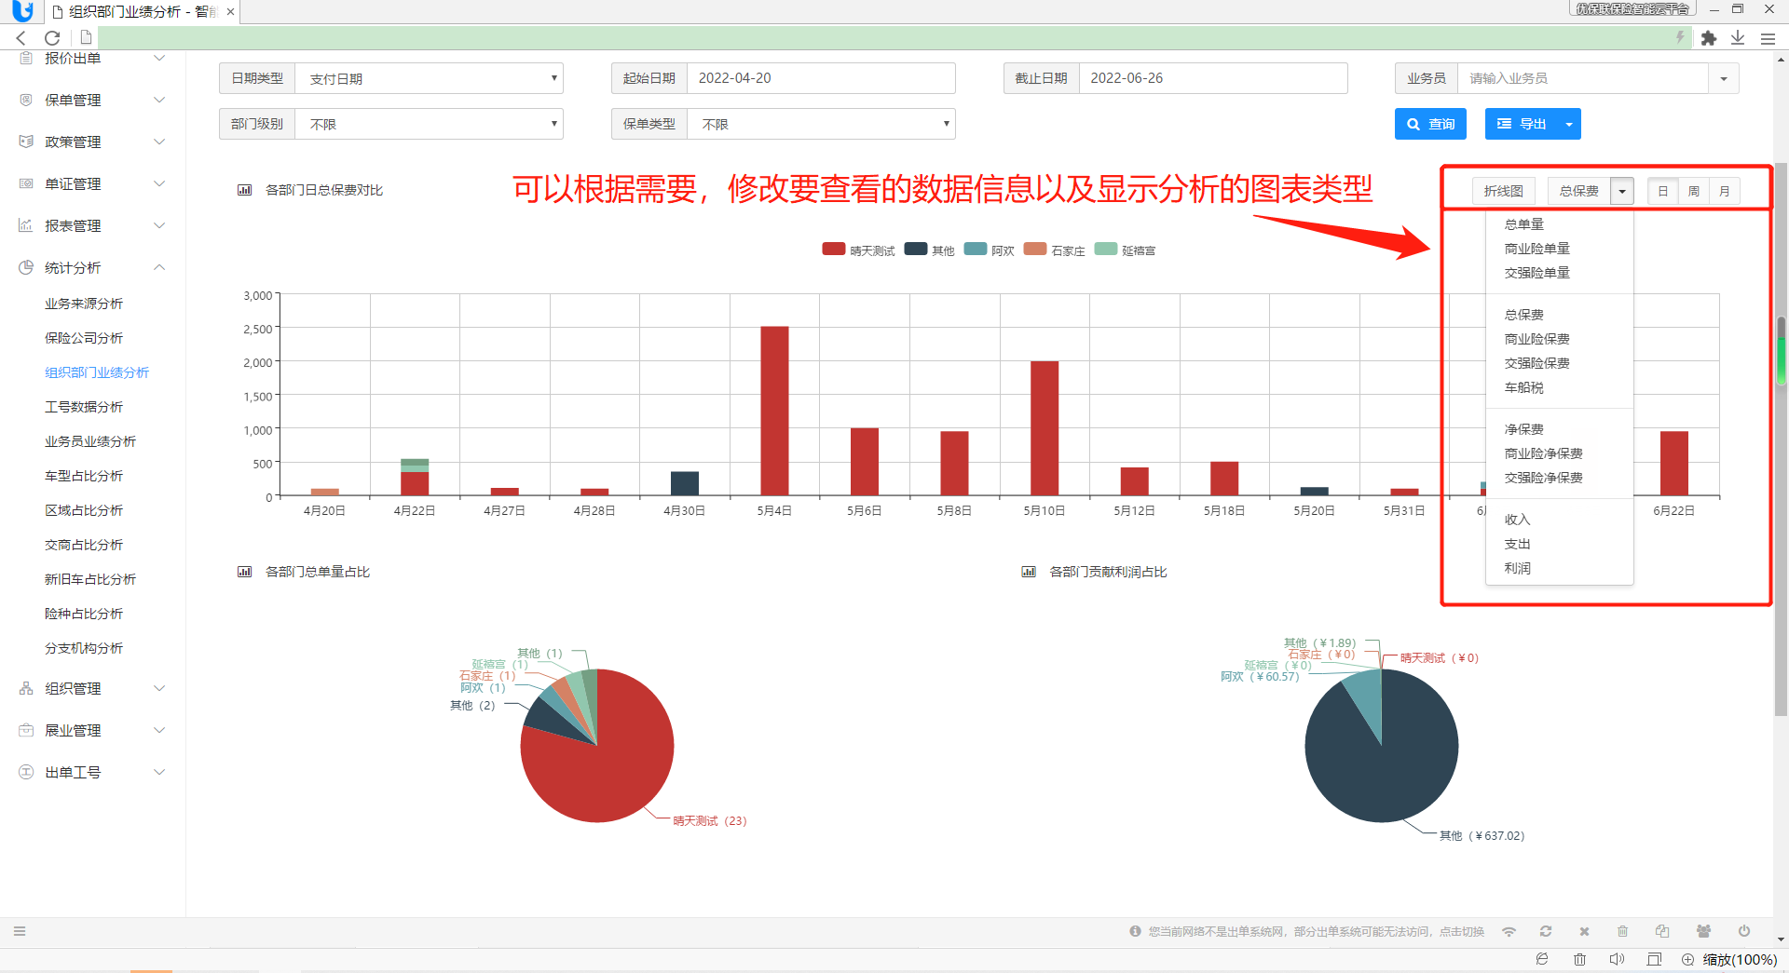This screenshot has height=973, width=1789.
Task: Switch chart granularity to 月
Action: [1725, 191]
